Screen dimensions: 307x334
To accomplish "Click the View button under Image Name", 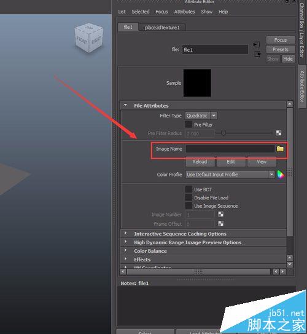I will (262, 162).
